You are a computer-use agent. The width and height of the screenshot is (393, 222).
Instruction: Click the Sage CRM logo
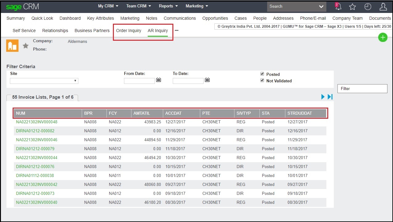pyautogui.click(x=23, y=6)
